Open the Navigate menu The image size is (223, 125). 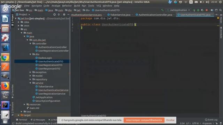(37, 6)
